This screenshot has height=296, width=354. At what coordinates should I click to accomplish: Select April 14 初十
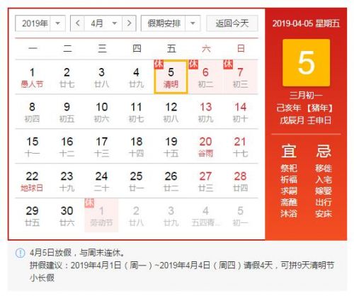pos(240,112)
